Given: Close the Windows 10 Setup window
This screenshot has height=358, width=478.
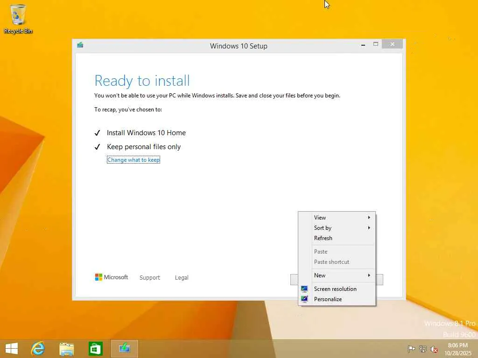Looking at the screenshot, I should 392,44.
